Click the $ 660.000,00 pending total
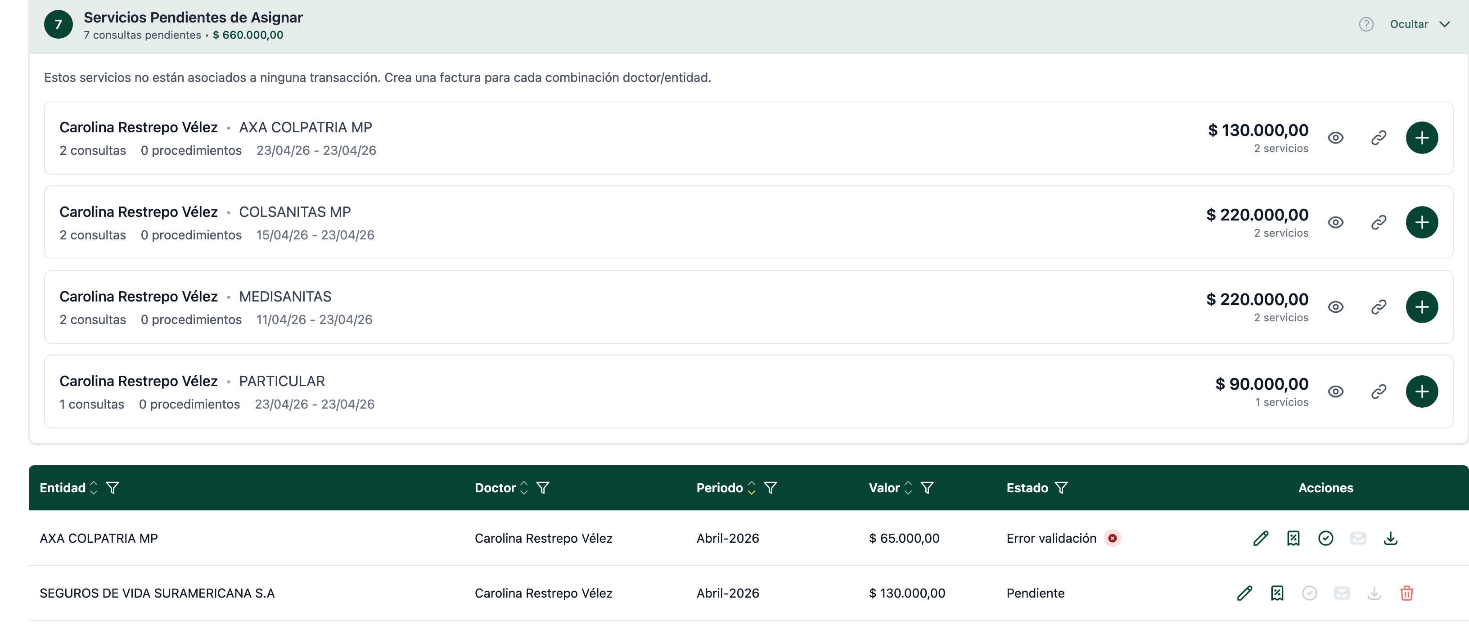1469x630 pixels. (248, 36)
